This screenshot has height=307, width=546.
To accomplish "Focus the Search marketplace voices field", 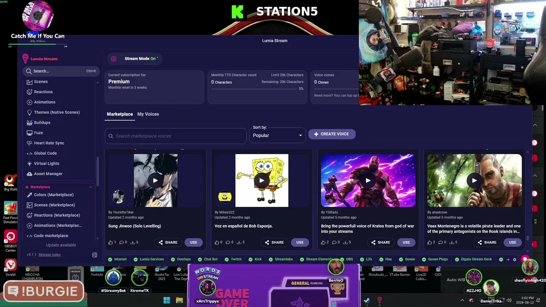I will [x=176, y=136].
